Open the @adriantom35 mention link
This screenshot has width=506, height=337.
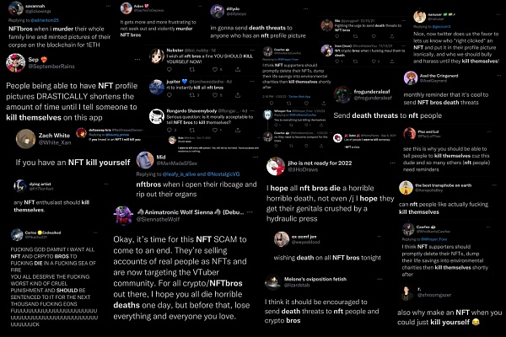pos(45,20)
